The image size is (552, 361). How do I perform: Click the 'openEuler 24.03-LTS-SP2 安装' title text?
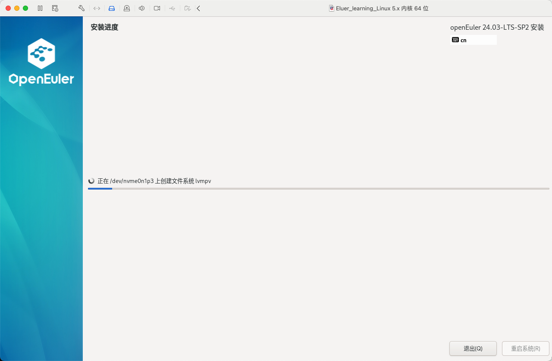497,28
